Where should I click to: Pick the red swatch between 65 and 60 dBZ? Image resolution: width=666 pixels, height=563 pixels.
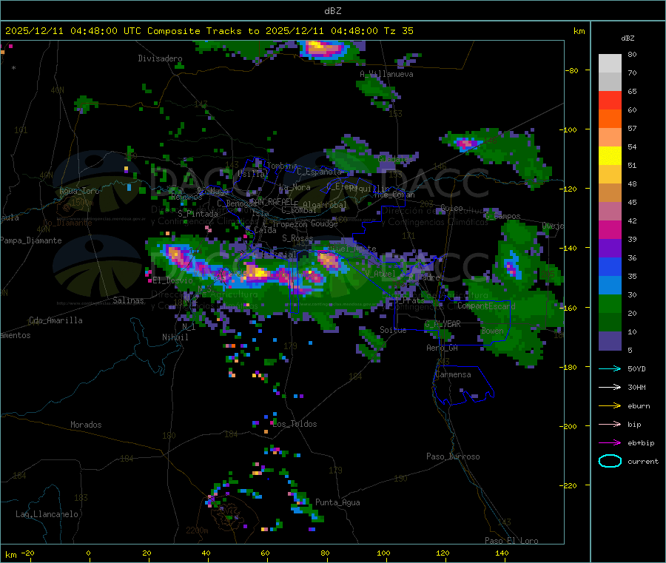point(610,101)
